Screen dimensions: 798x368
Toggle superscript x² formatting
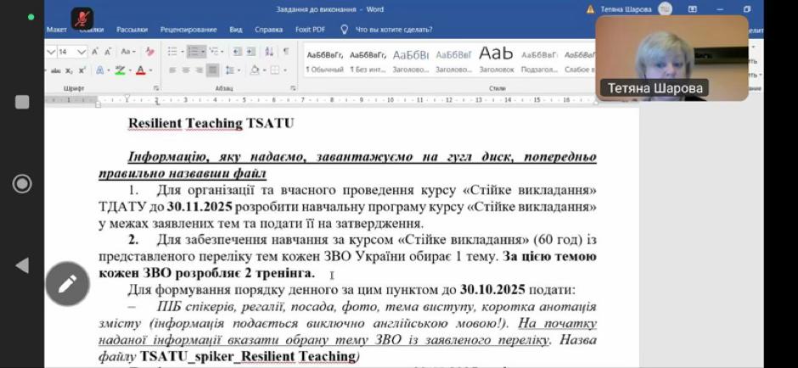[x=82, y=70]
